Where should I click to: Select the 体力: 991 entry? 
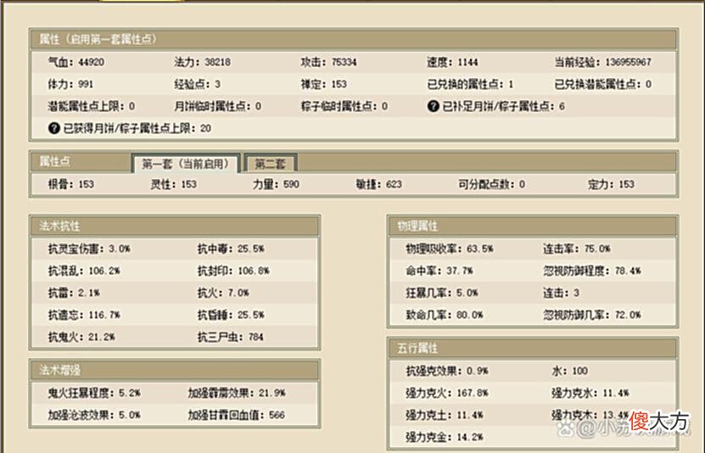click(70, 84)
